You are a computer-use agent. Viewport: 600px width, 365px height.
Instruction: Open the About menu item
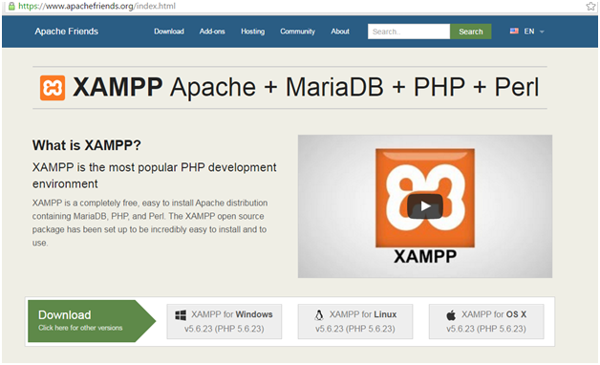[x=340, y=32]
